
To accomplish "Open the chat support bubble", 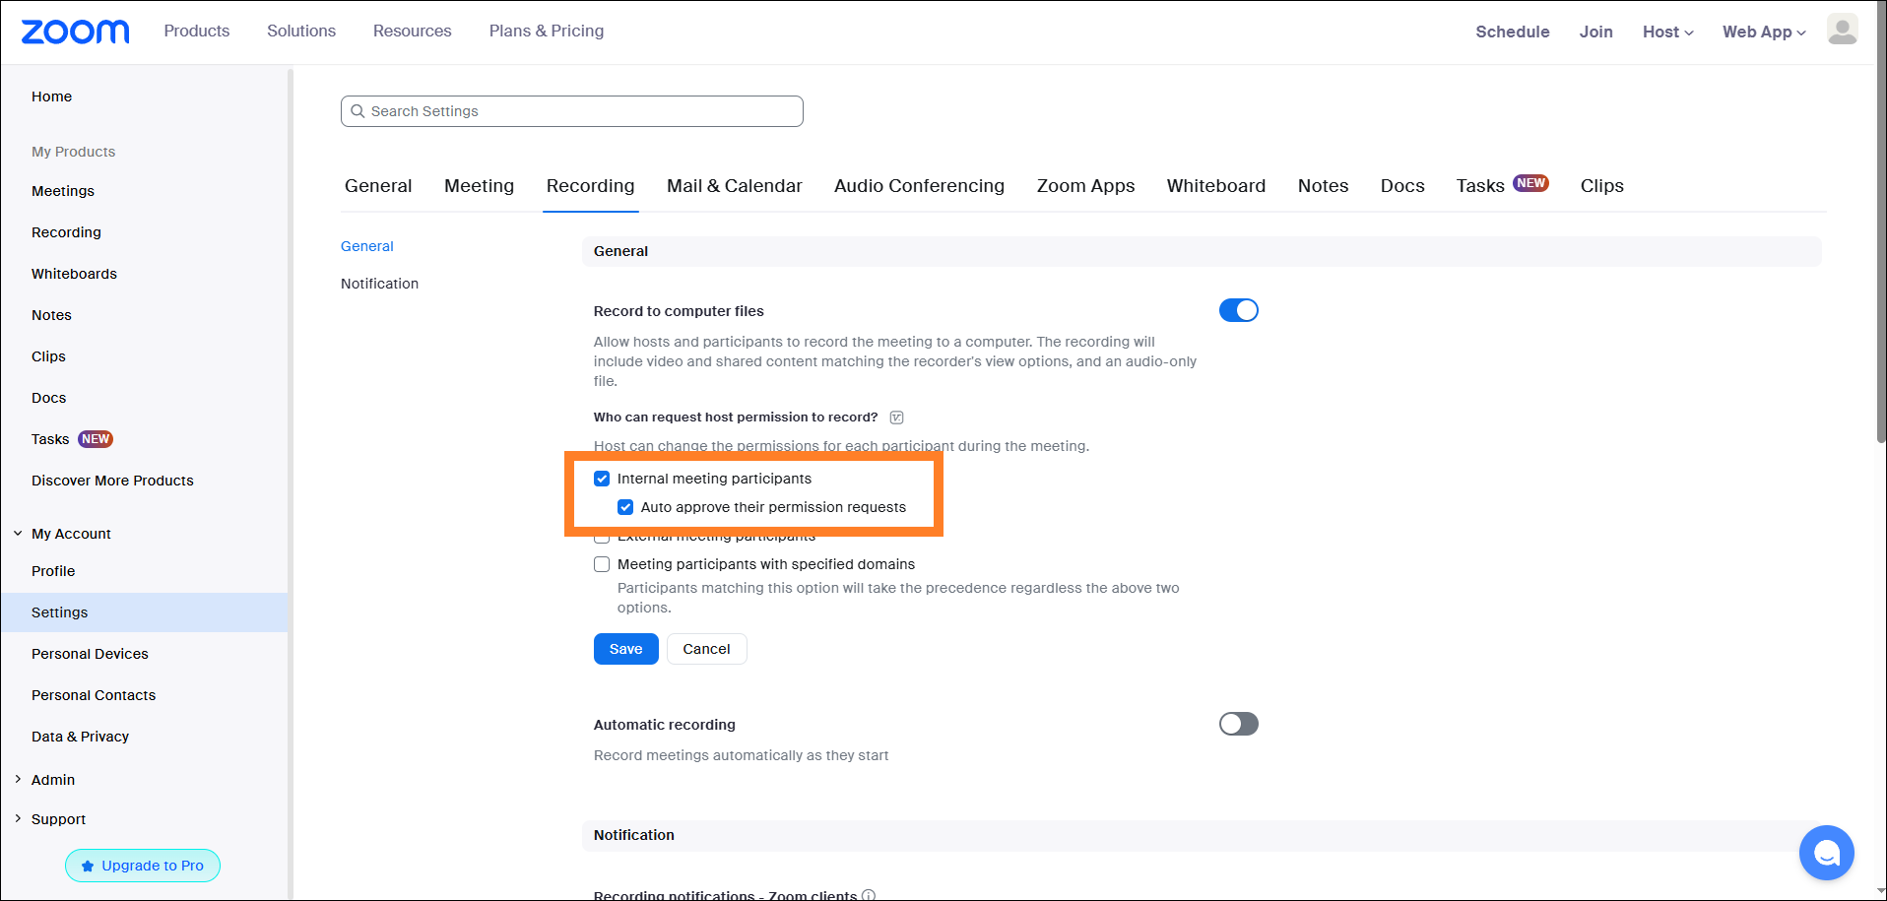I will [1826, 853].
